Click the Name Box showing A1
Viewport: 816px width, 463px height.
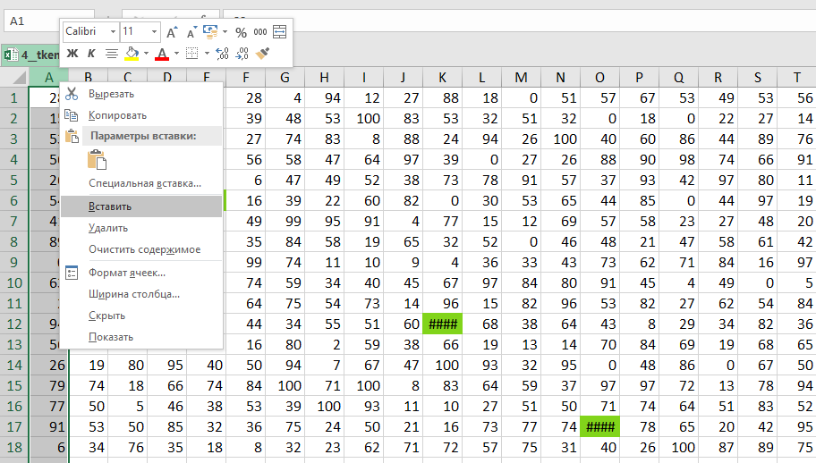click(x=54, y=19)
